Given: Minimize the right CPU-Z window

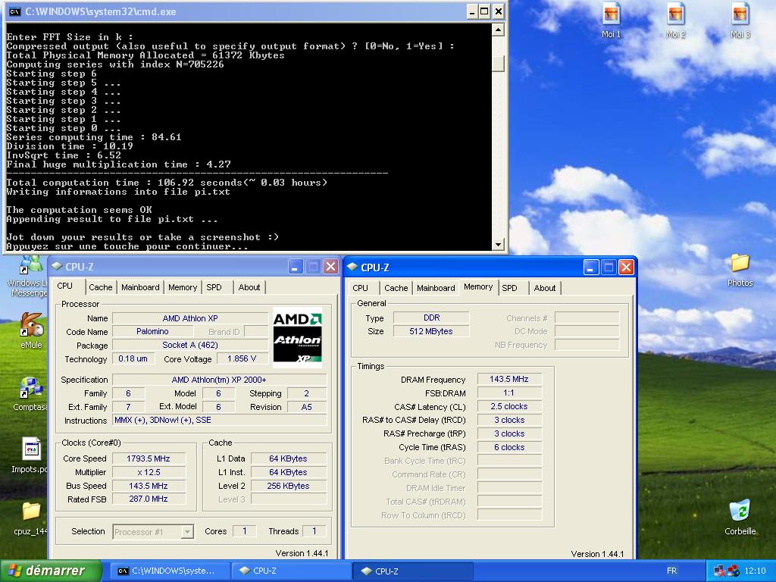Looking at the screenshot, I should click(591, 268).
